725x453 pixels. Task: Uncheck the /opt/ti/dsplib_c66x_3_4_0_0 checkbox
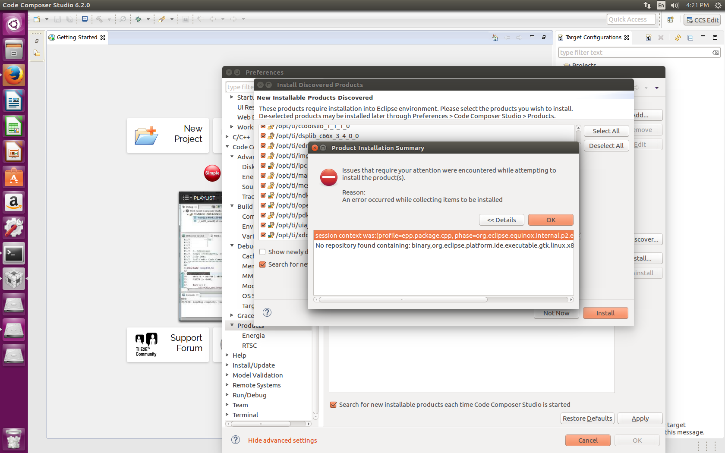263,135
